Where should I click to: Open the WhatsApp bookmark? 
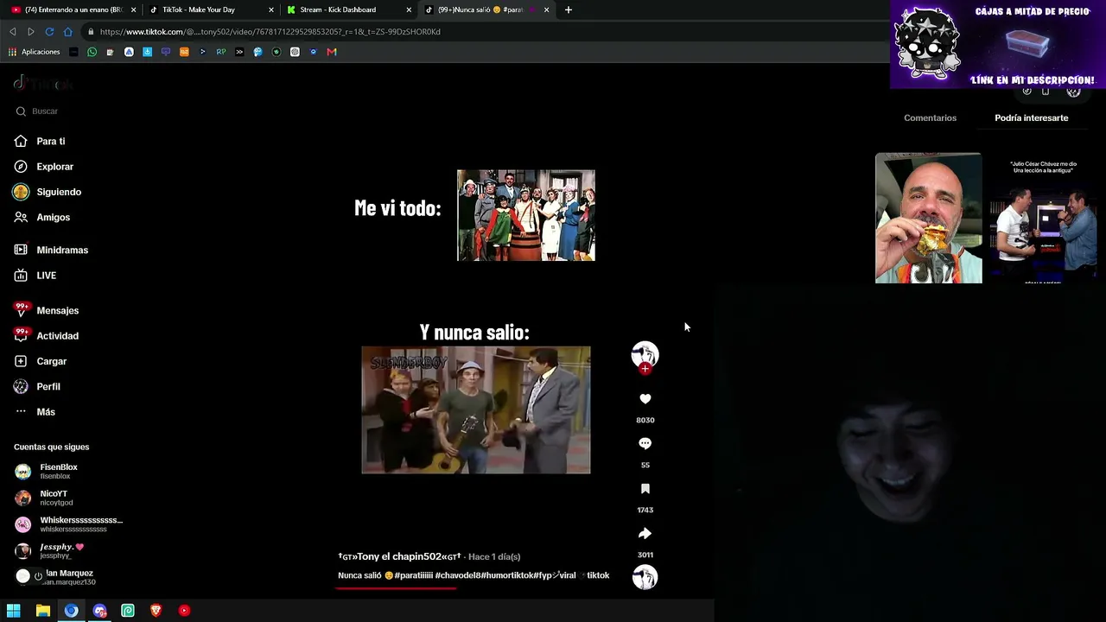point(92,52)
